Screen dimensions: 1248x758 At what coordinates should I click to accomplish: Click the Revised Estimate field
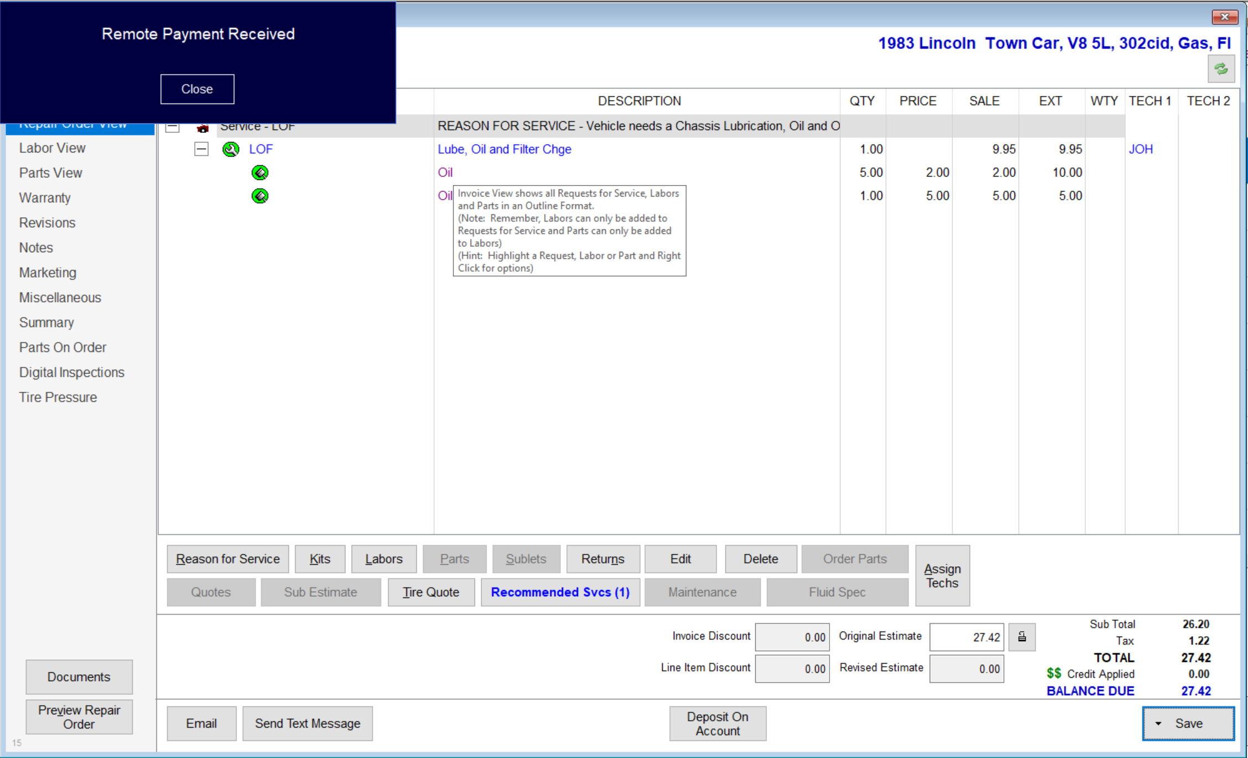point(966,669)
